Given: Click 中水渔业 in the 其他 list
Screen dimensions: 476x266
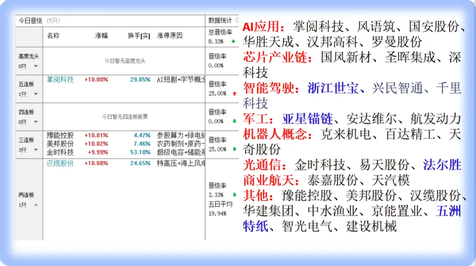Looking at the screenshot, I should (x=333, y=211).
